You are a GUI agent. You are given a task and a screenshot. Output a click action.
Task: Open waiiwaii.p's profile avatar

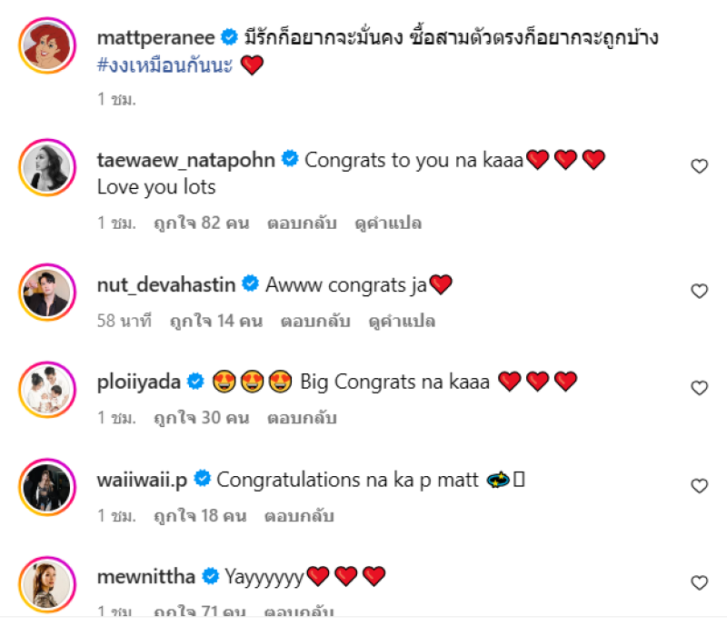47,486
